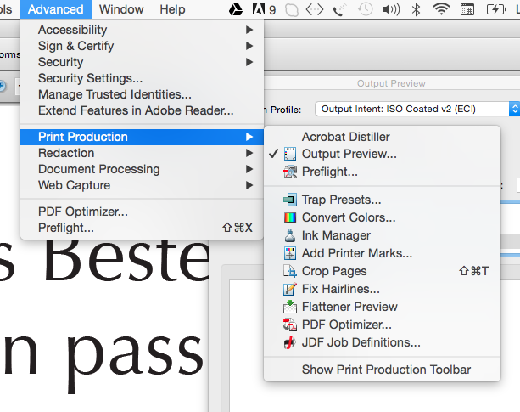520x412 pixels.
Task: Select the Web Capture menu label
Action: [75, 185]
